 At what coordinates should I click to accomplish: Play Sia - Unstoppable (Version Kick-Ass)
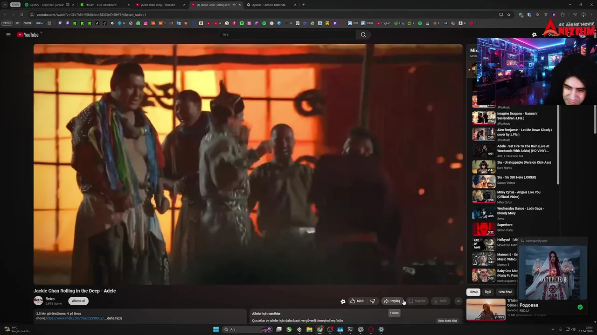pos(512,166)
